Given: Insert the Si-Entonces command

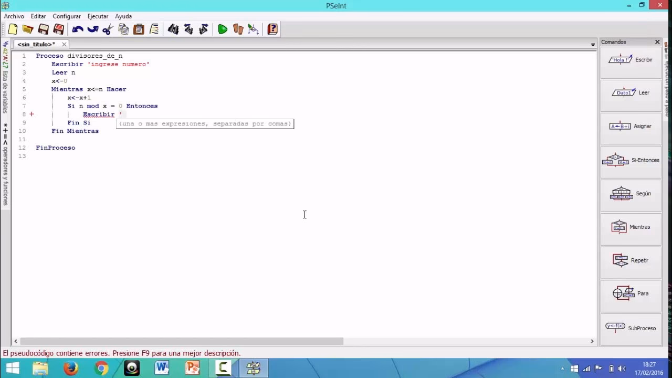Looking at the screenshot, I should (631, 160).
